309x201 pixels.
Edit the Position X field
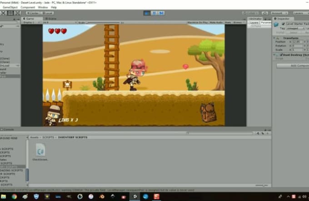pos(297,42)
